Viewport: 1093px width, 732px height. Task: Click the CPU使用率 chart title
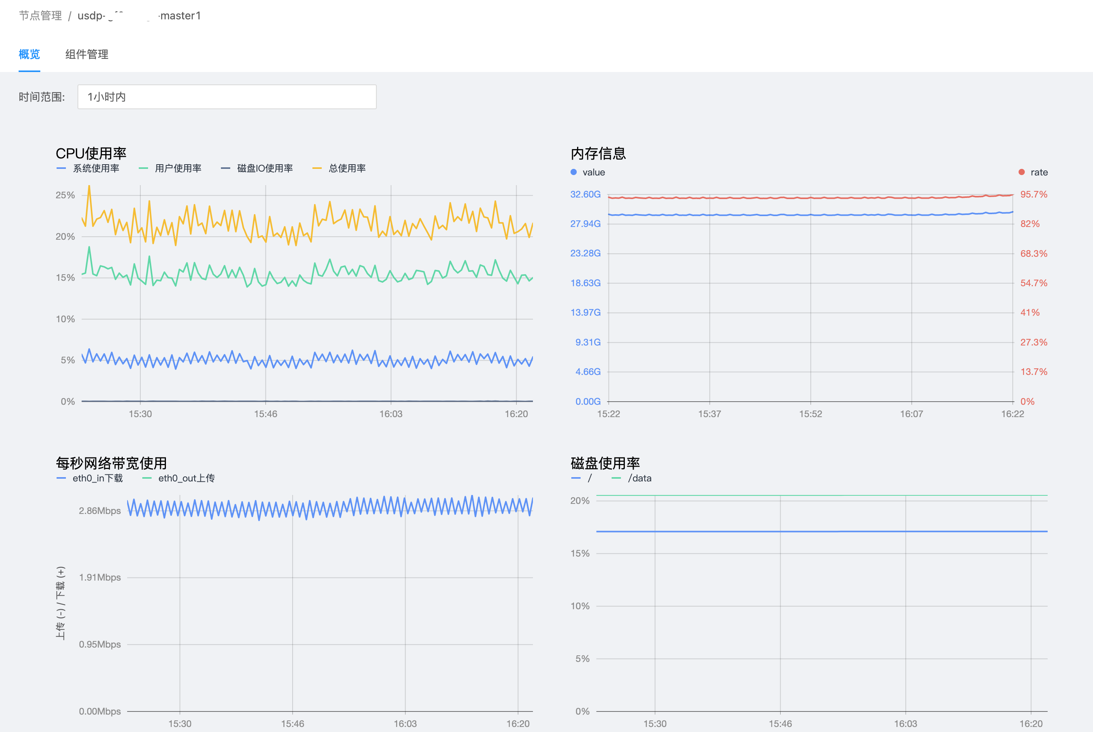(91, 153)
